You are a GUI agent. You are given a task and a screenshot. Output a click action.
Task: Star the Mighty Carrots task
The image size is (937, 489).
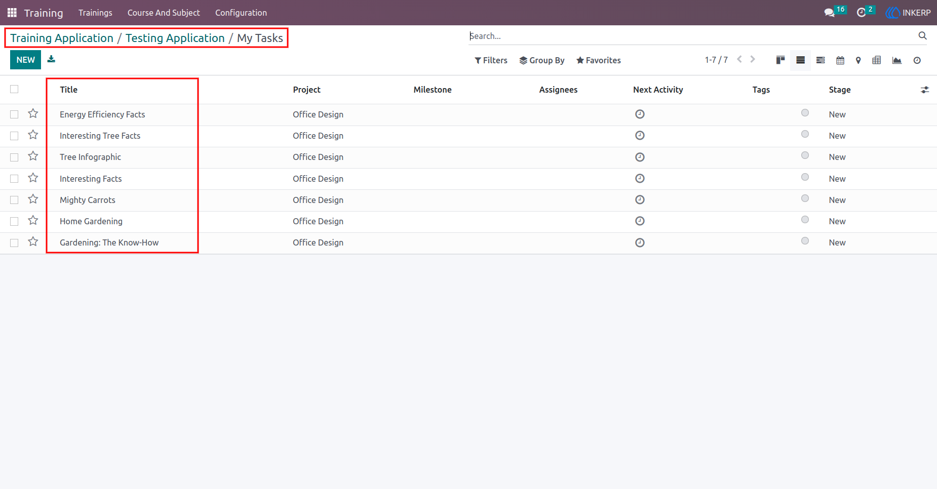tap(33, 199)
